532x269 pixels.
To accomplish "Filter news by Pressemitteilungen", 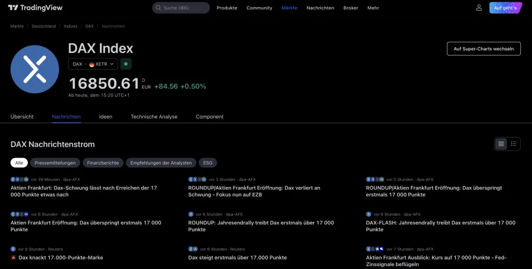I will click(55, 163).
